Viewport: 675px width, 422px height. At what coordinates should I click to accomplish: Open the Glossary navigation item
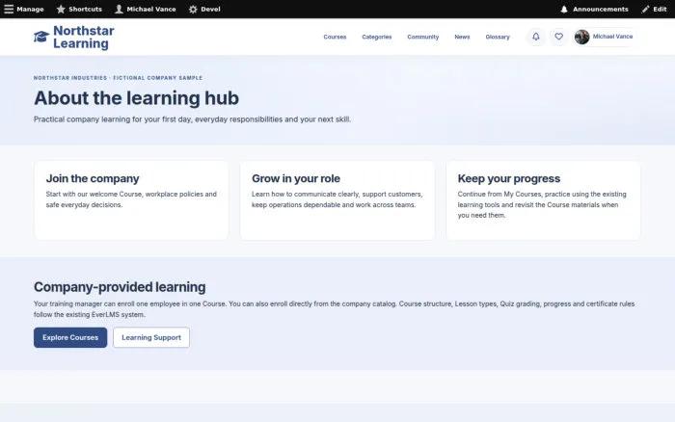pos(498,37)
